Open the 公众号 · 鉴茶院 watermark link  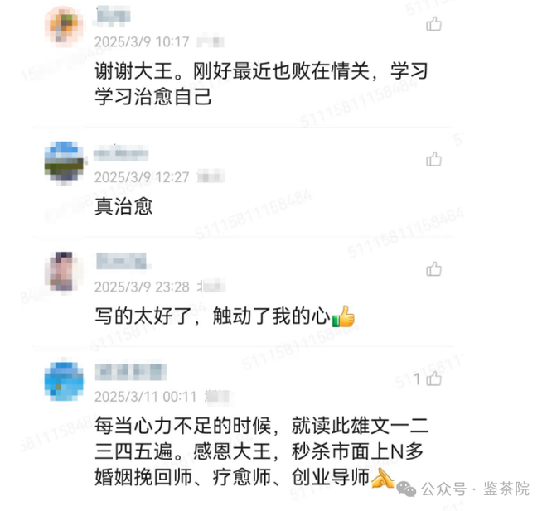coord(475,489)
